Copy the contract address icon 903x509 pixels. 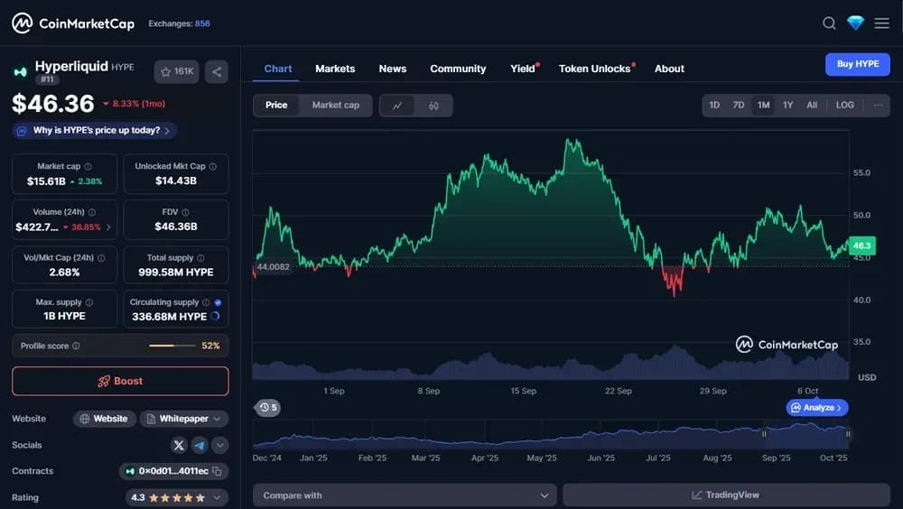click(x=217, y=471)
